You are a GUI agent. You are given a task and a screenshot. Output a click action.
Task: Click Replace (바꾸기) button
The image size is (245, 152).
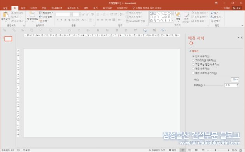pyautogui.click(x=217, y=17)
